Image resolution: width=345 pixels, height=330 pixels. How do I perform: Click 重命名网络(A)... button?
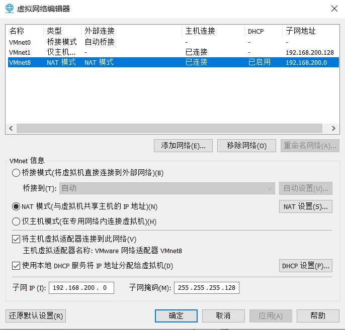[x=310, y=146]
